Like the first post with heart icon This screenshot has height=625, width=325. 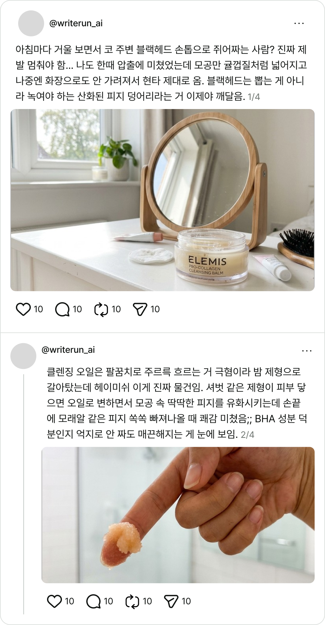click(x=23, y=309)
